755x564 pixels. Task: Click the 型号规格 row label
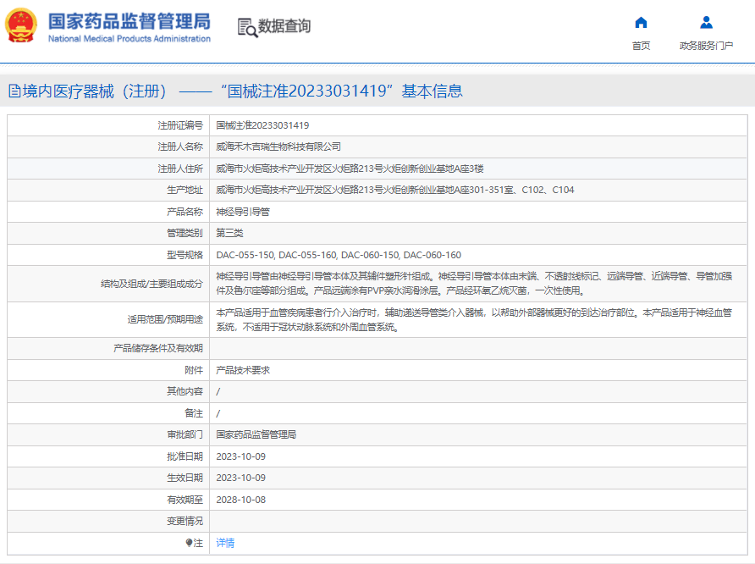coord(185,255)
